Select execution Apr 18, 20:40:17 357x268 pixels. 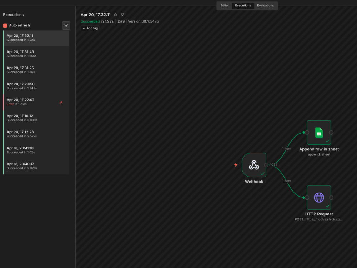pos(36,166)
